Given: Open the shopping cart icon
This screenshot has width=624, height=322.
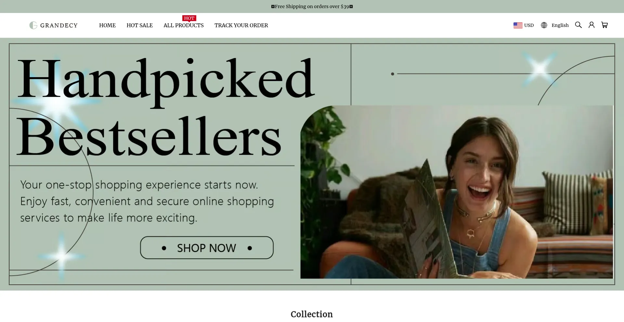Looking at the screenshot, I should 604,25.
